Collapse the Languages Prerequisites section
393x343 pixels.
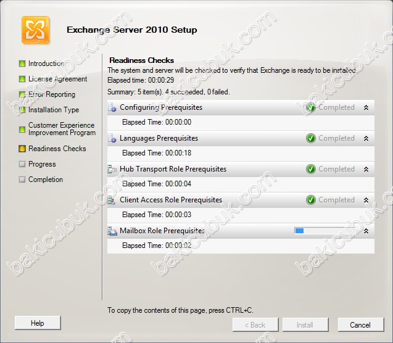click(x=366, y=138)
